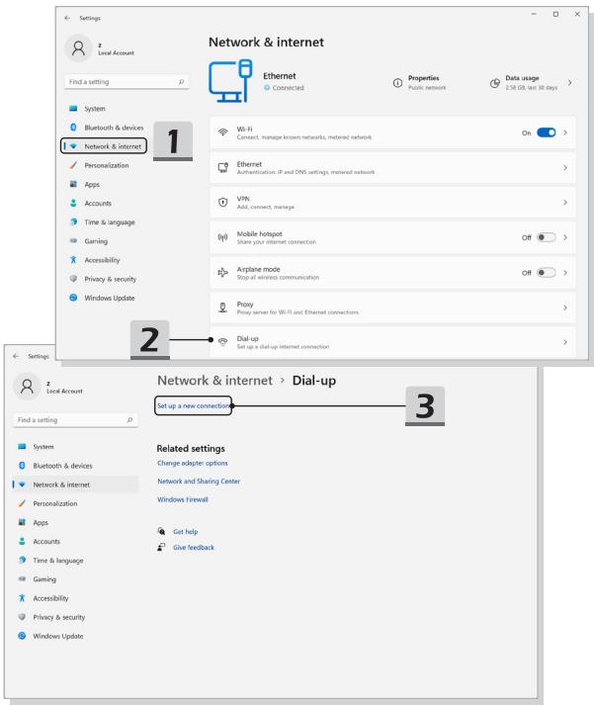This screenshot has height=706, width=594.
Task: Click Ethernet row monitor icon
Action: click(x=222, y=167)
